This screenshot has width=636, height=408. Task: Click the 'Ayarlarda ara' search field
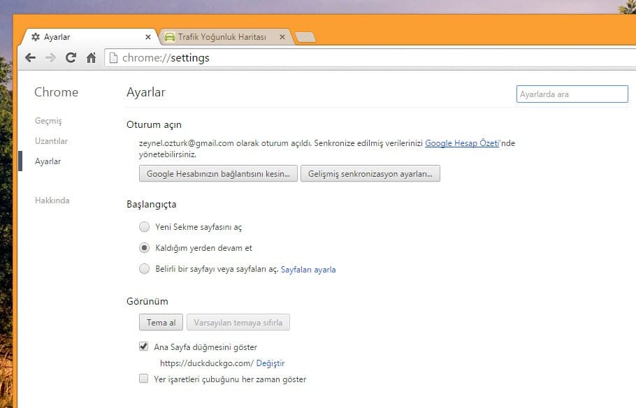[x=572, y=94]
